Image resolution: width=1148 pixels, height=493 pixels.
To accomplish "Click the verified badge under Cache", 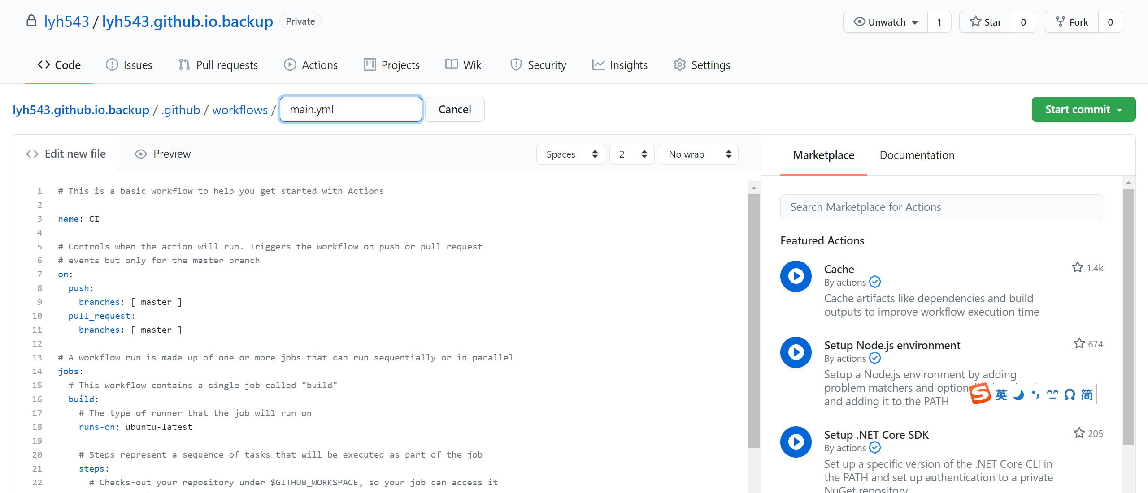I will (875, 282).
